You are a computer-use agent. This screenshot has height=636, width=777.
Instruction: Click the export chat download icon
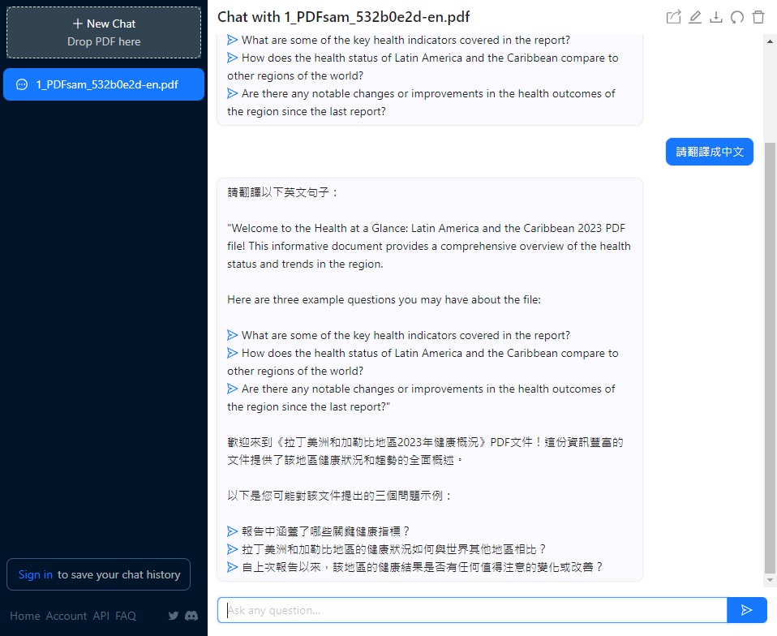(x=716, y=17)
